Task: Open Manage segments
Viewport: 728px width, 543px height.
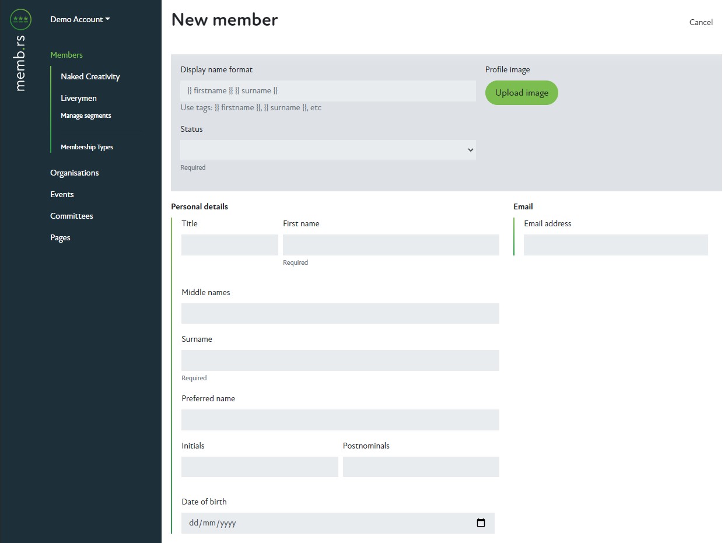Action: (86, 115)
